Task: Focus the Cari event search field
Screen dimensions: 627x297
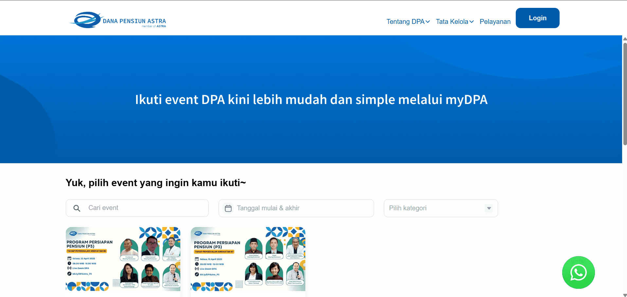Action: tap(144, 208)
